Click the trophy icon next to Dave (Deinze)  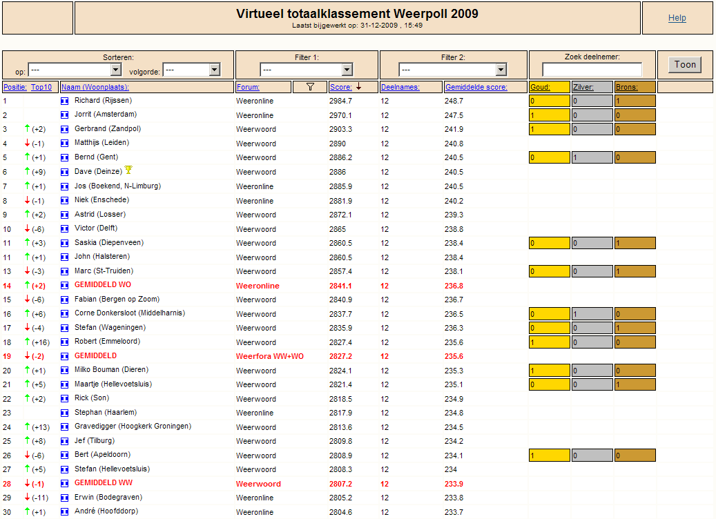point(129,170)
